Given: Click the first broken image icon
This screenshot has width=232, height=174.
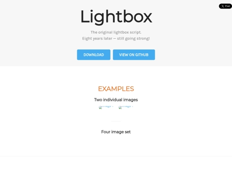Looking at the screenshot, I should [101, 107].
